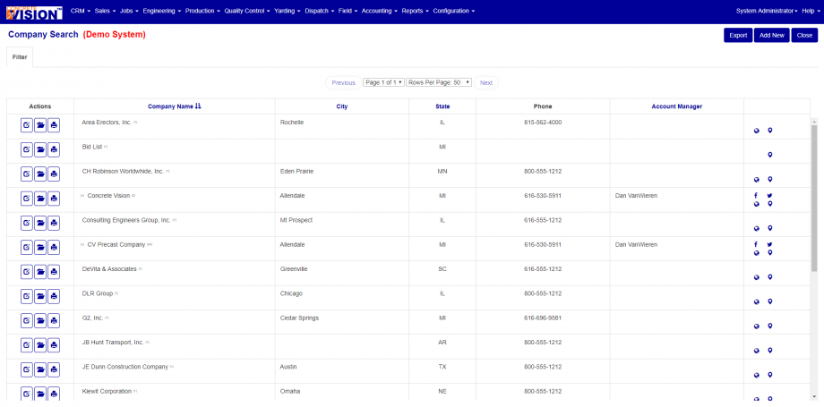Open the Field menu
The height and width of the screenshot is (407, 824).
click(348, 11)
